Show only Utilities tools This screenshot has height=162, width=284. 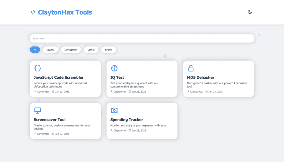tap(91, 50)
